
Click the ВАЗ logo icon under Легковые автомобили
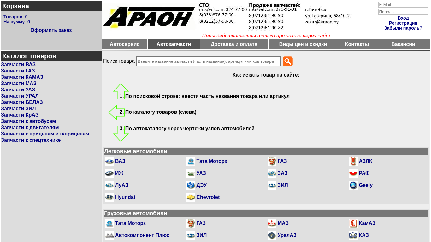[x=109, y=161]
